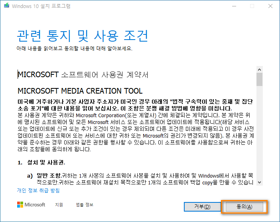Click the Microsoft logo in the footer
280x222 pixels.
tap(31, 205)
